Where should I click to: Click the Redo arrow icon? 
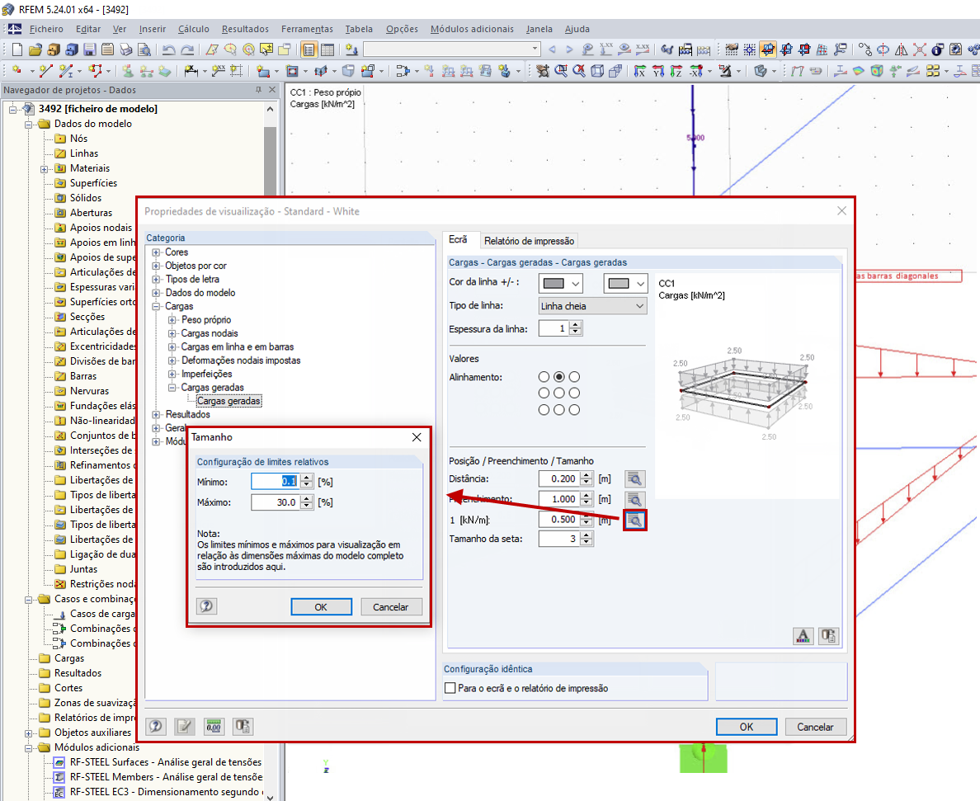pos(187,49)
